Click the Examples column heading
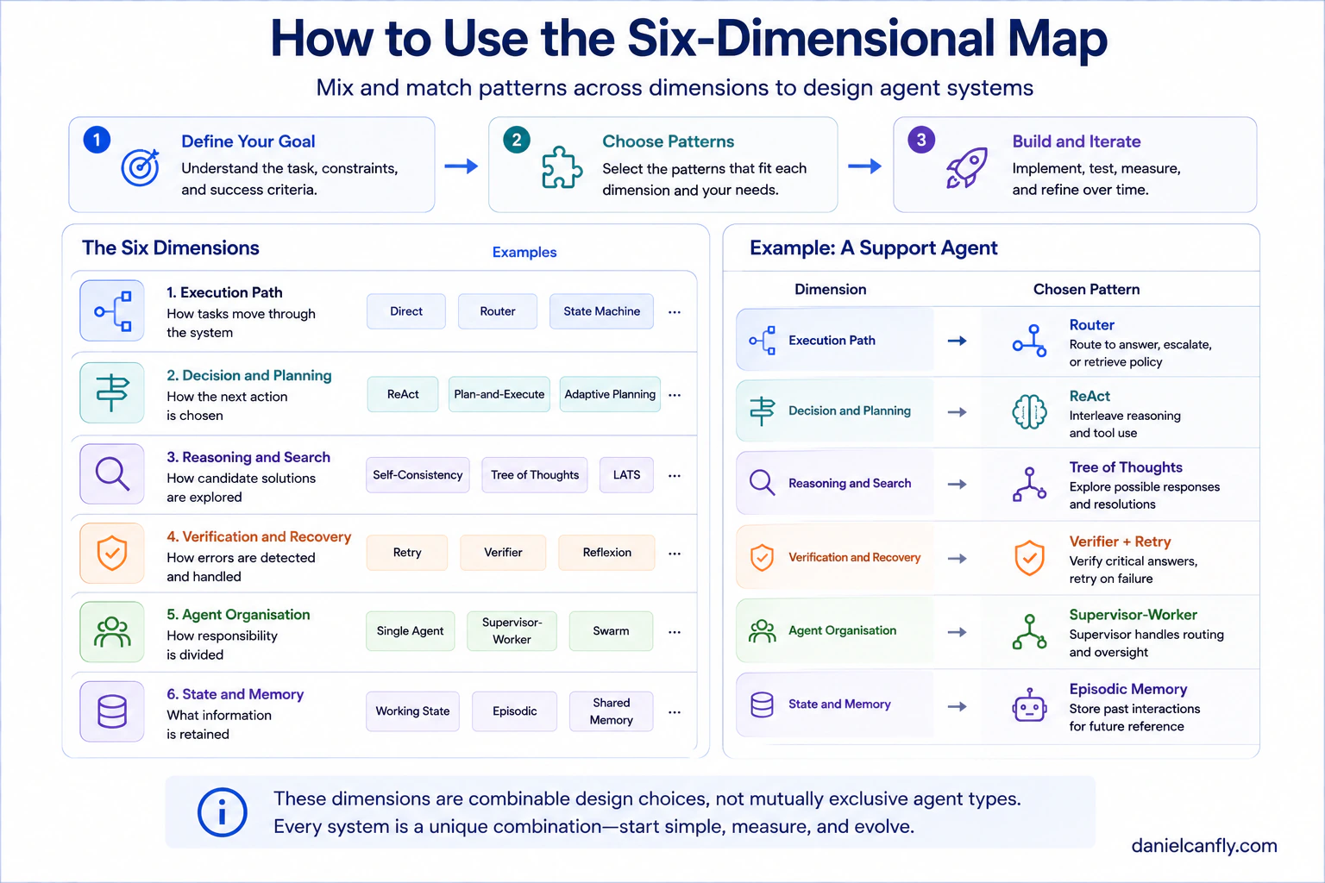Image resolution: width=1325 pixels, height=883 pixels. click(x=524, y=252)
